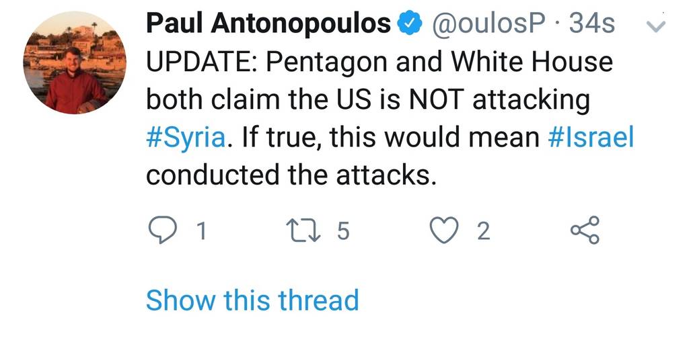Screen dimensions: 689x340
Task: Click the reply count of 1
Action: [200, 231]
